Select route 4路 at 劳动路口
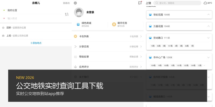Screen dimensions: 215x107 coord(176,46)
